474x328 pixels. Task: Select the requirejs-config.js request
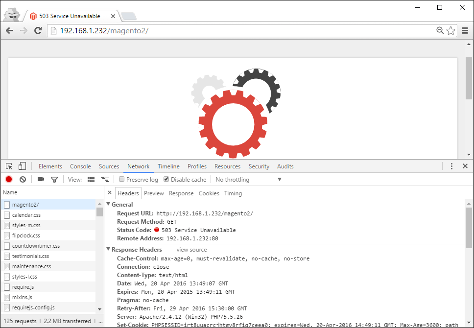click(48, 307)
